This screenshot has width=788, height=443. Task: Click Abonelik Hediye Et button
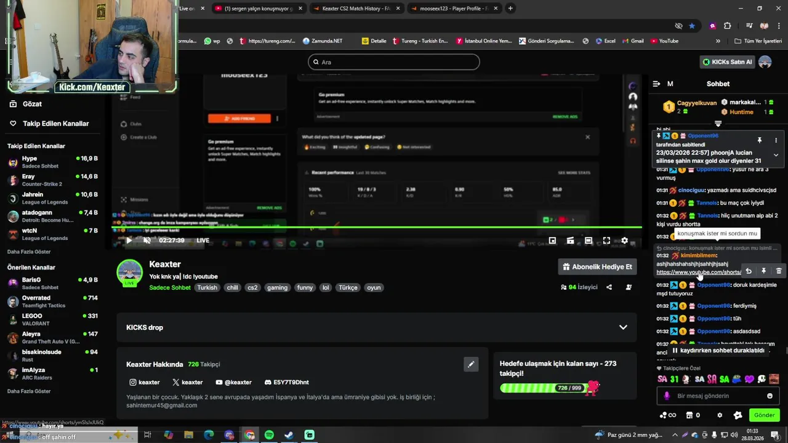[597, 267]
